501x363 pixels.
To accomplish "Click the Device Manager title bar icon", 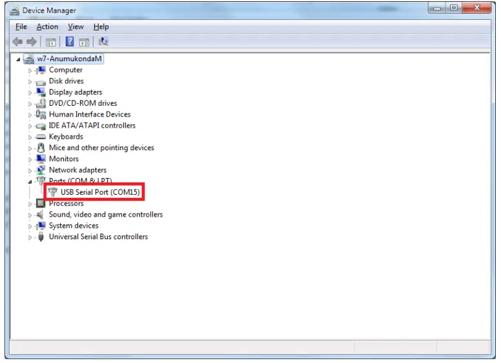I will click(14, 10).
